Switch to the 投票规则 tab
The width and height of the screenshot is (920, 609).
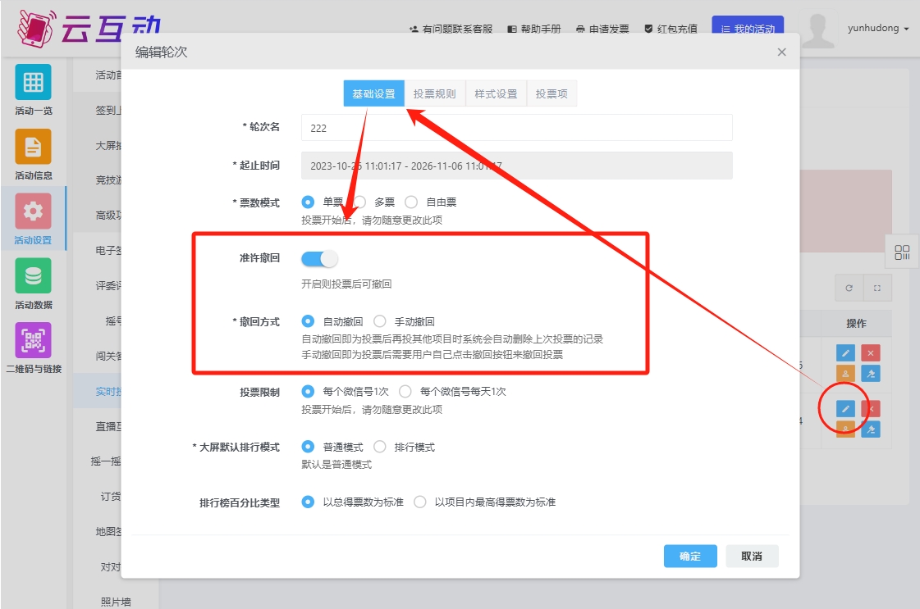pos(434,93)
